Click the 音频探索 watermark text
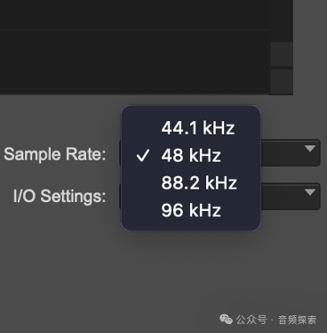 [297, 320]
